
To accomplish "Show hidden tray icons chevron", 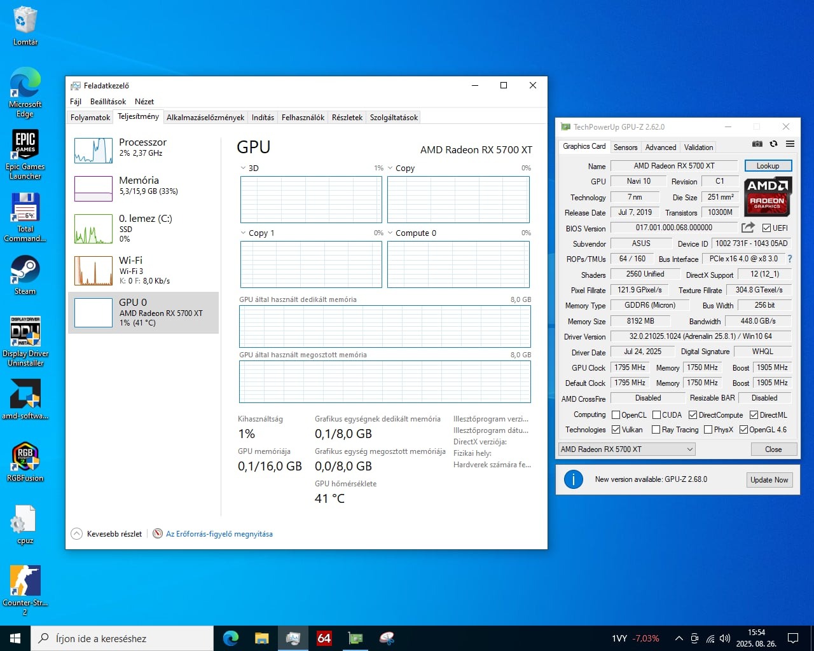I will click(x=679, y=638).
